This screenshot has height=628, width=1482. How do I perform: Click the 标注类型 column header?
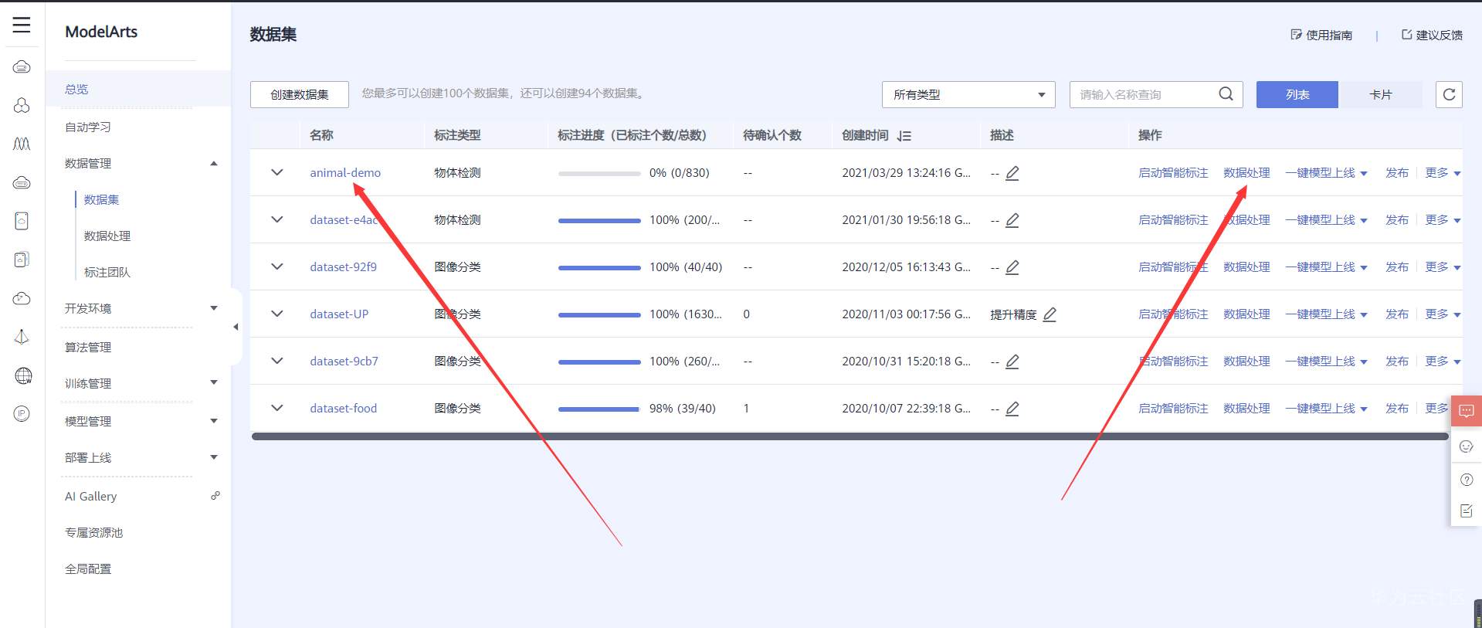[x=457, y=135]
